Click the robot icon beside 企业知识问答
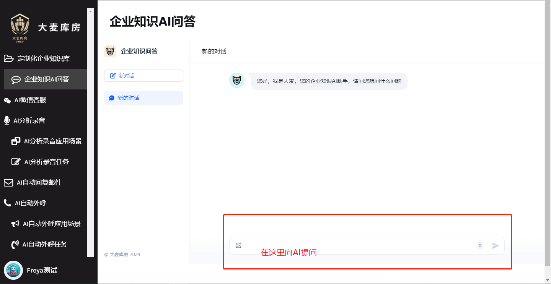 click(x=110, y=51)
